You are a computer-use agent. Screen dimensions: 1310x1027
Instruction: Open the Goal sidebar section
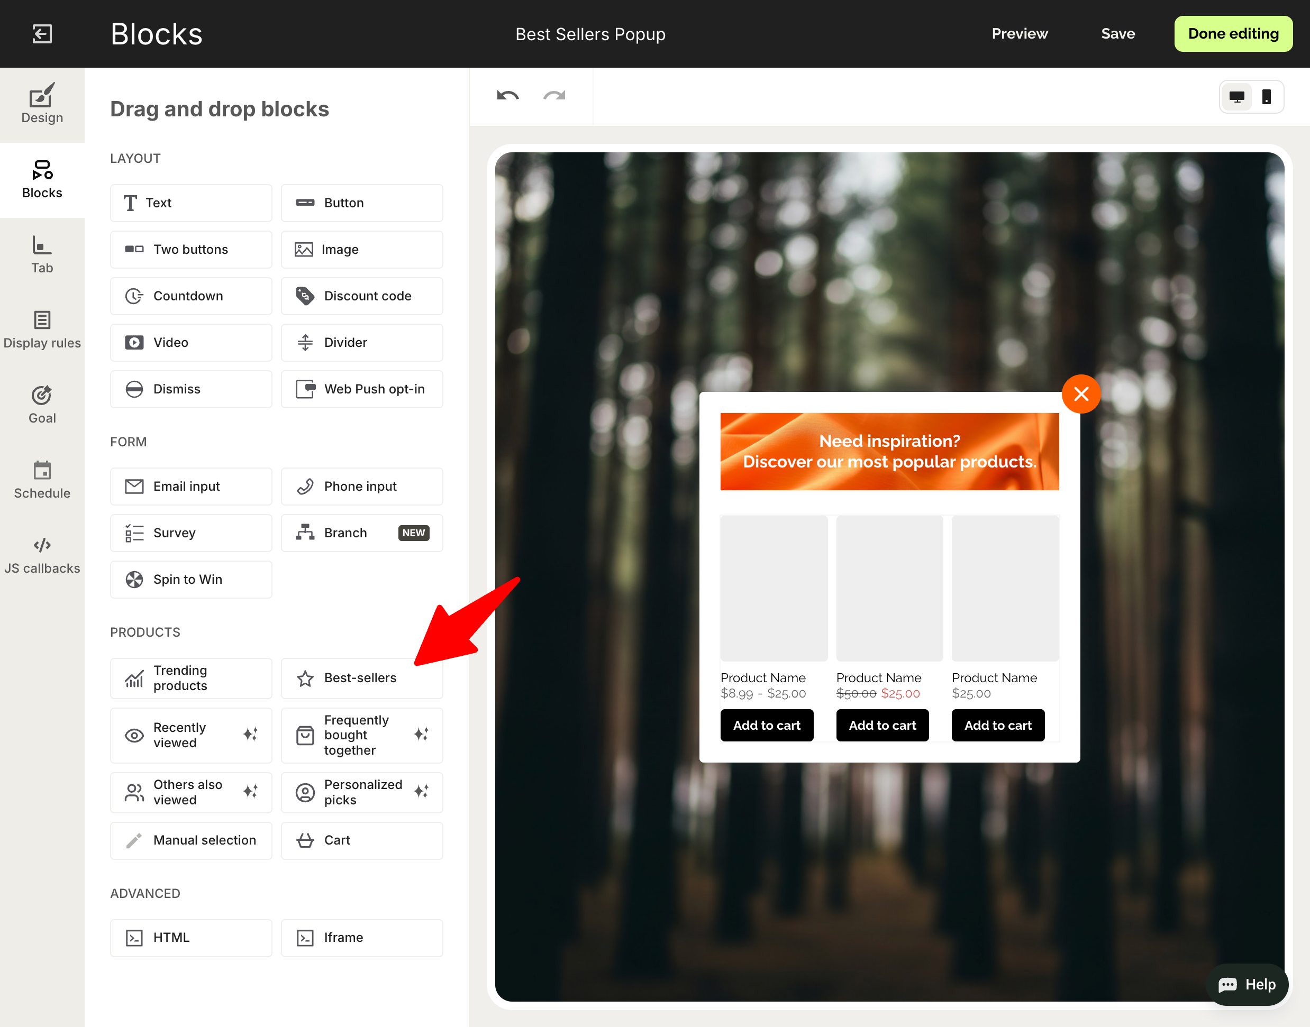42,405
